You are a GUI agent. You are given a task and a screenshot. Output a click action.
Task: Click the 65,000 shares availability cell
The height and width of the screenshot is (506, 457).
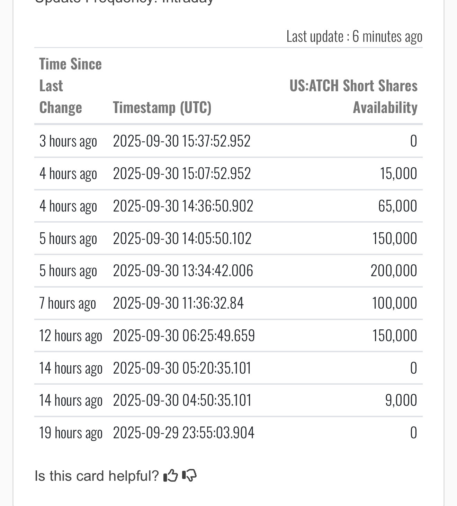(x=397, y=206)
